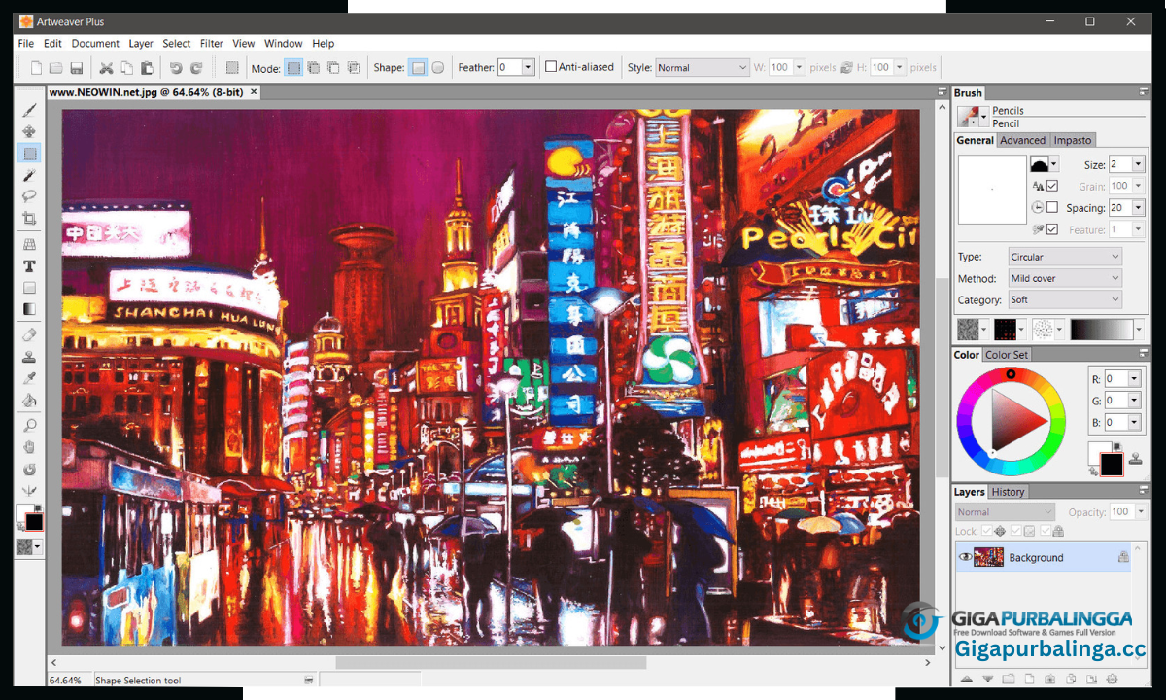Screen dimensions: 1166x700
Task: Set Mode to add to selection
Action: point(313,68)
